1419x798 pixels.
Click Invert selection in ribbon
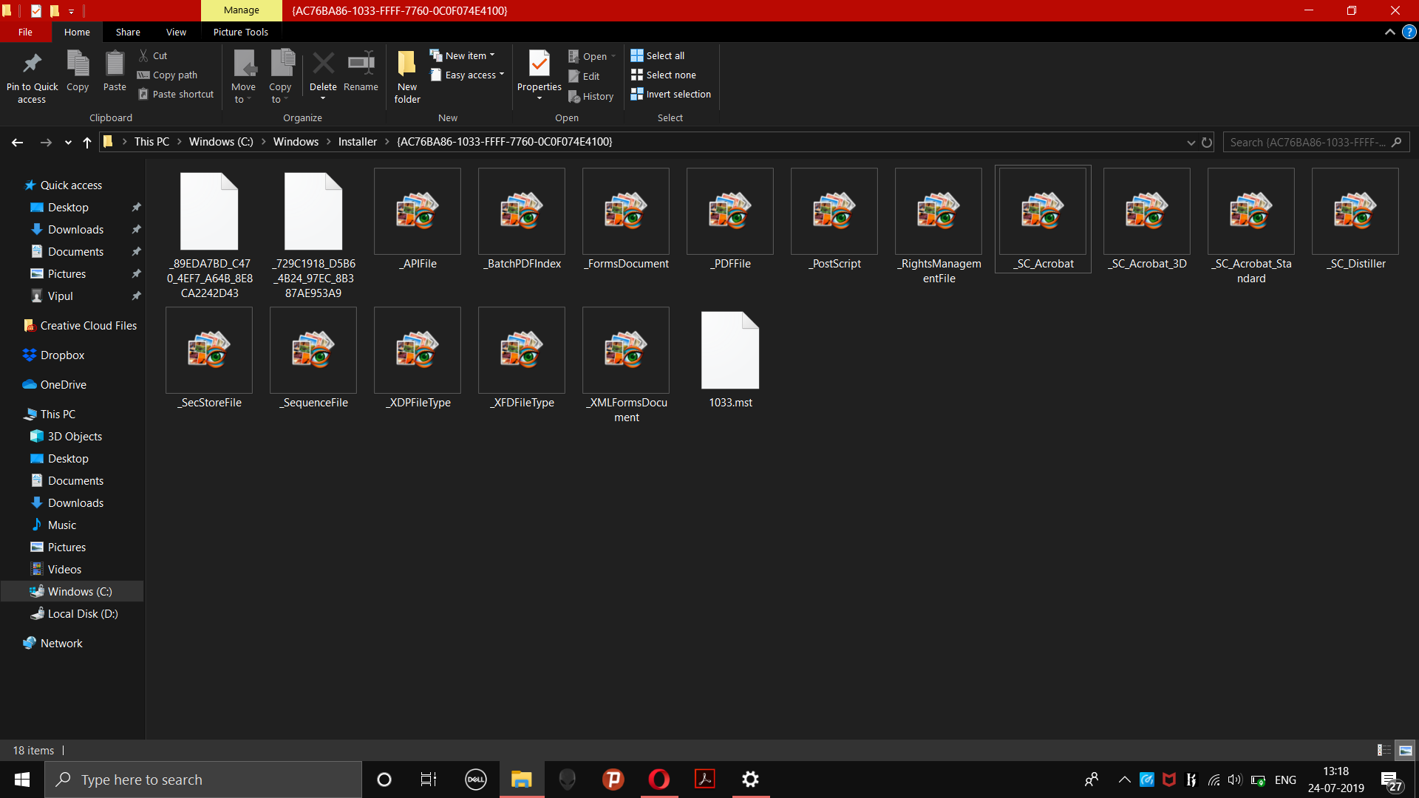[x=671, y=94]
